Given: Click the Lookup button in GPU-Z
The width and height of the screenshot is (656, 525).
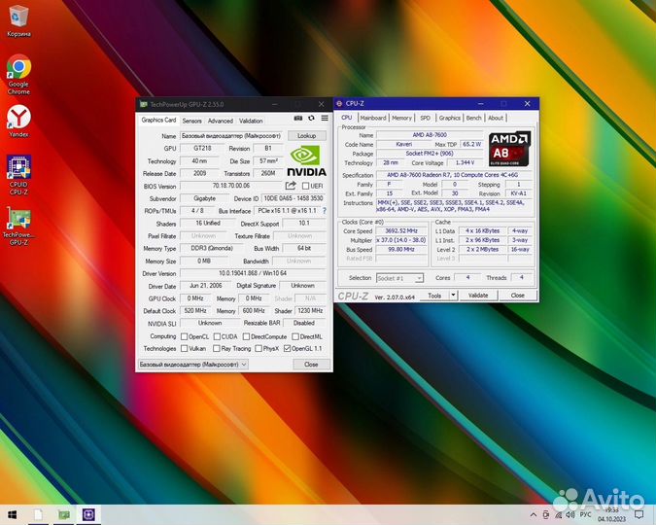Looking at the screenshot, I should click(307, 136).
